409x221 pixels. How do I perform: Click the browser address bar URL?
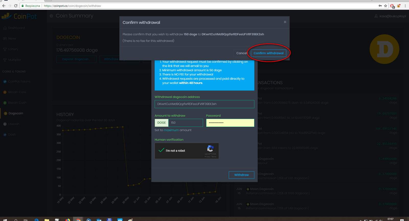coord(72,6)
